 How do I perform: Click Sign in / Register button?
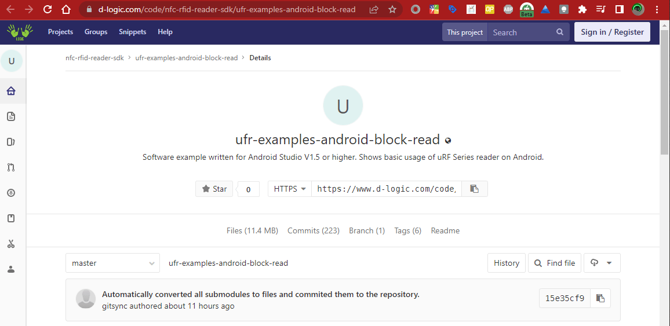(612, 32)
